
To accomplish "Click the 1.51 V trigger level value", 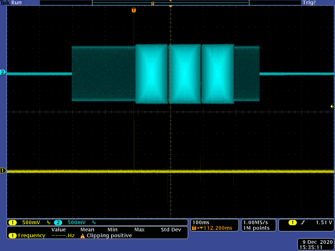I will pyautogui.click(x=324, y=223).
